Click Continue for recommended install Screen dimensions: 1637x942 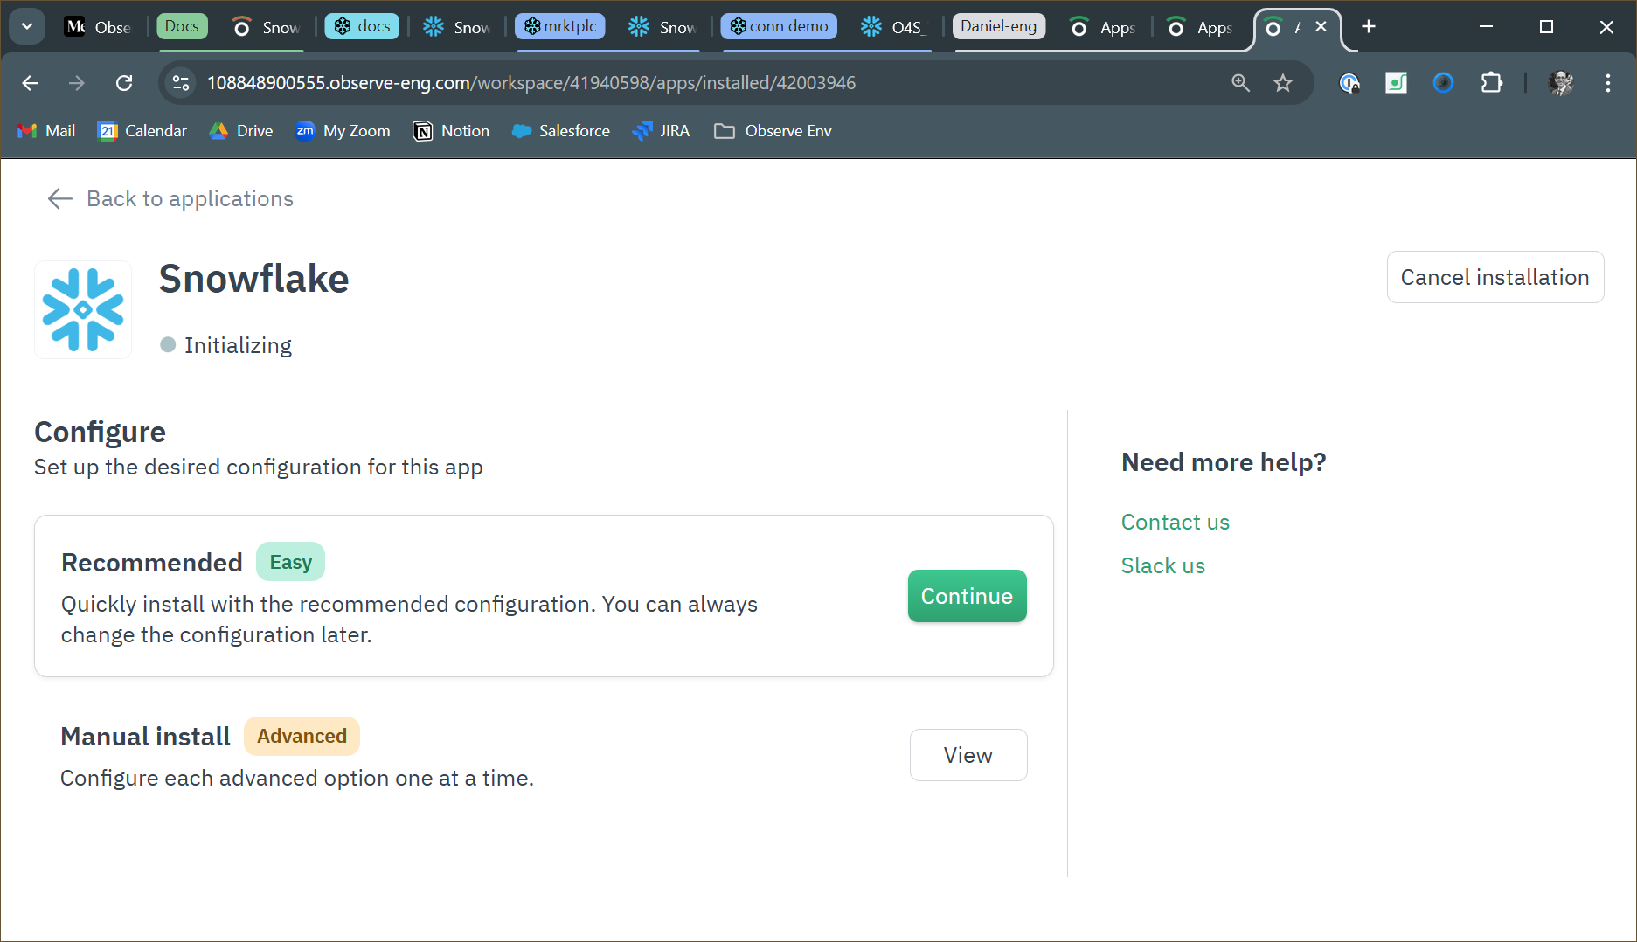(967, 596)
